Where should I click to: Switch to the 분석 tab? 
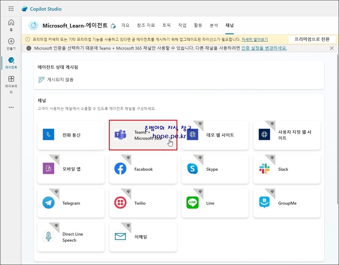(x=214, y=25)
